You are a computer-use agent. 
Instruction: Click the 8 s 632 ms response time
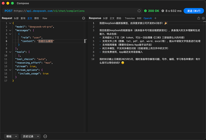(x=173, y=11)
